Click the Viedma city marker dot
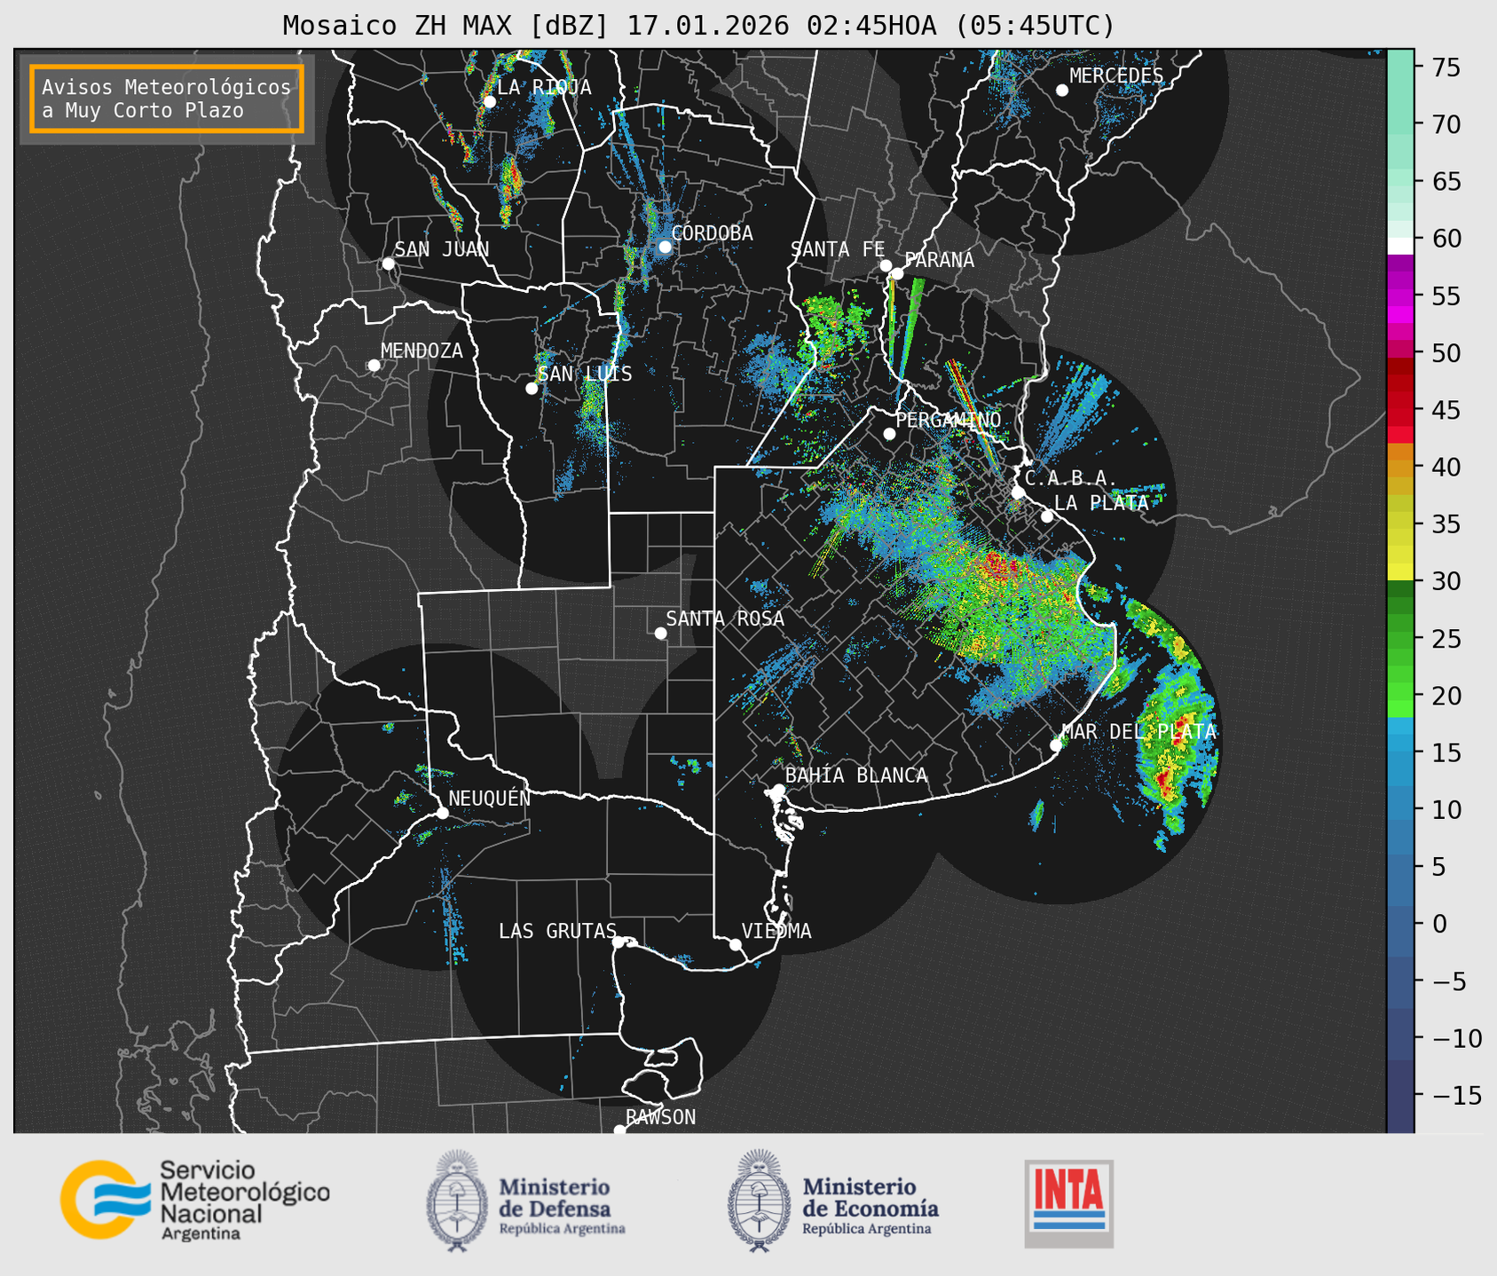This screenshot has height=1276, width=1497. pos(735,945)
